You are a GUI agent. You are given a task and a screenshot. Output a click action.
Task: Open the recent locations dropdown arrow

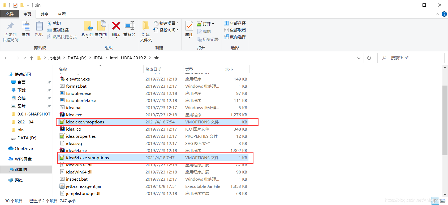25,58
